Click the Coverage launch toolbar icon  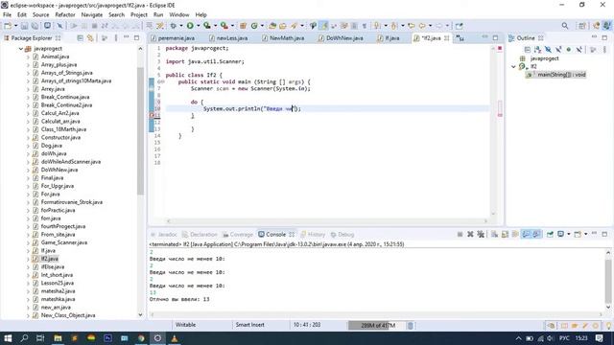[207, 26]
